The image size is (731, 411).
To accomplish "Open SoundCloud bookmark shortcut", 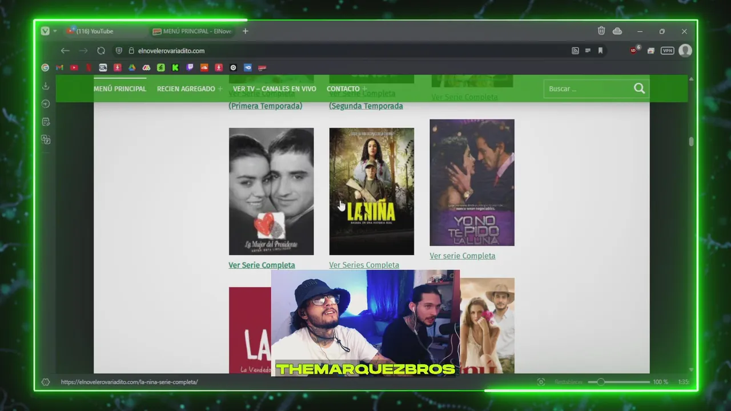I will tap(204, 67).
